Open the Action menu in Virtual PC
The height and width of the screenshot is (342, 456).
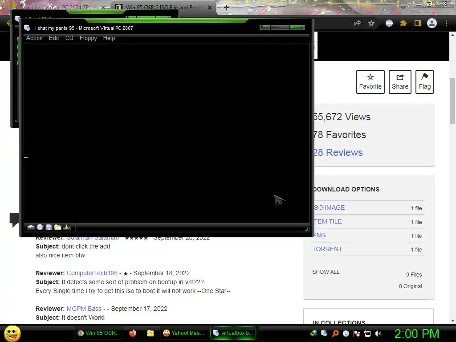tap(34, 38)
